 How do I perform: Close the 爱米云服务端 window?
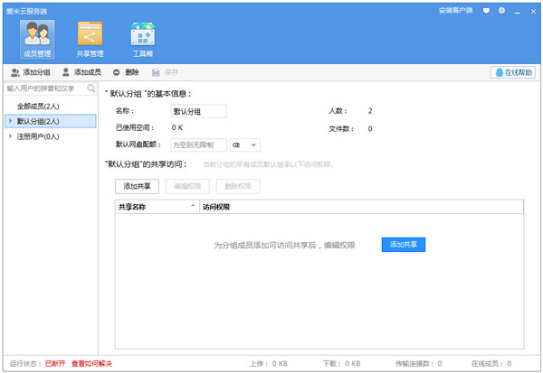[533, 12]
